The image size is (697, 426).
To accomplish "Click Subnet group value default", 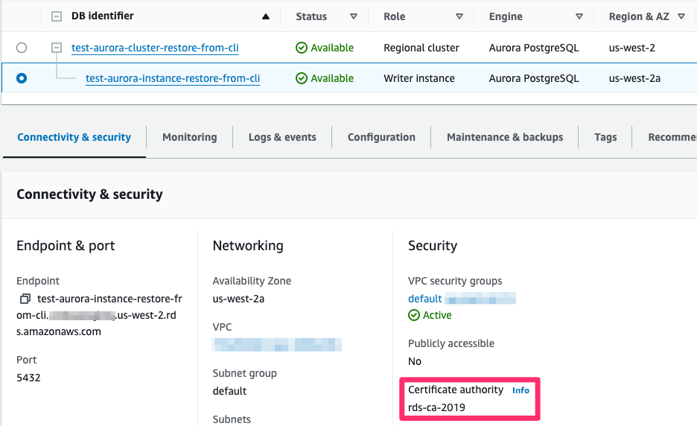I will (x=229, y=391).
